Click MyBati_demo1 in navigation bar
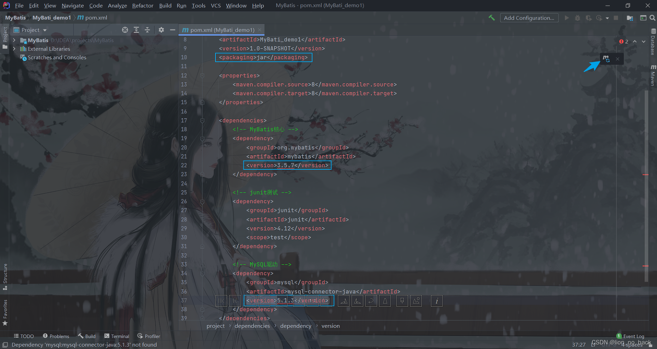This screenshot has height=349, width=657. coord(51,18)
